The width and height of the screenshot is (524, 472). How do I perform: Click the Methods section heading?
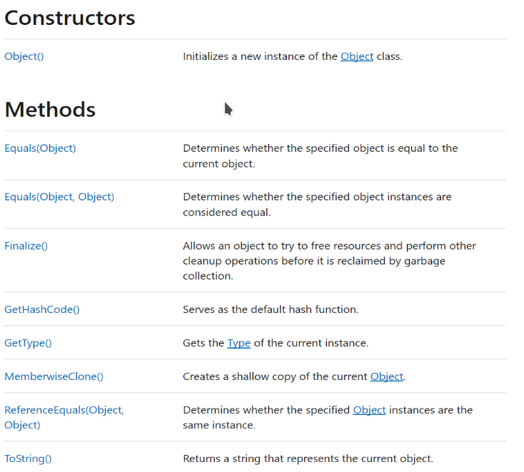click(x=50, y=110)
